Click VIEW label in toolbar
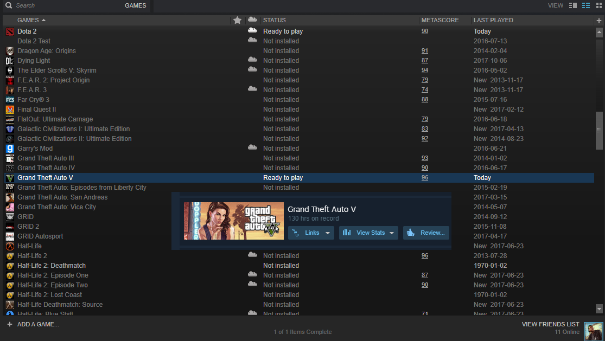Screen dimensions: 605x341 coord(555,5)
